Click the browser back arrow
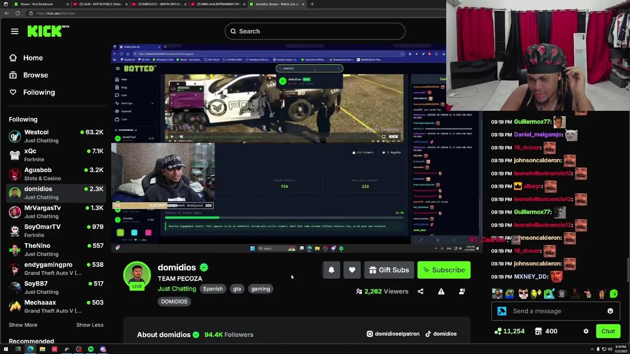The width and height of the screenshot is (630, 354). (6, 13)
